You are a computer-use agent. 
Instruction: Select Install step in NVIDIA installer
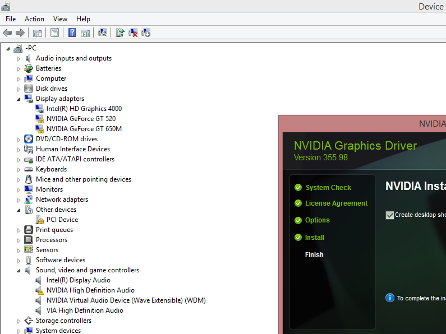click(315, 238)
